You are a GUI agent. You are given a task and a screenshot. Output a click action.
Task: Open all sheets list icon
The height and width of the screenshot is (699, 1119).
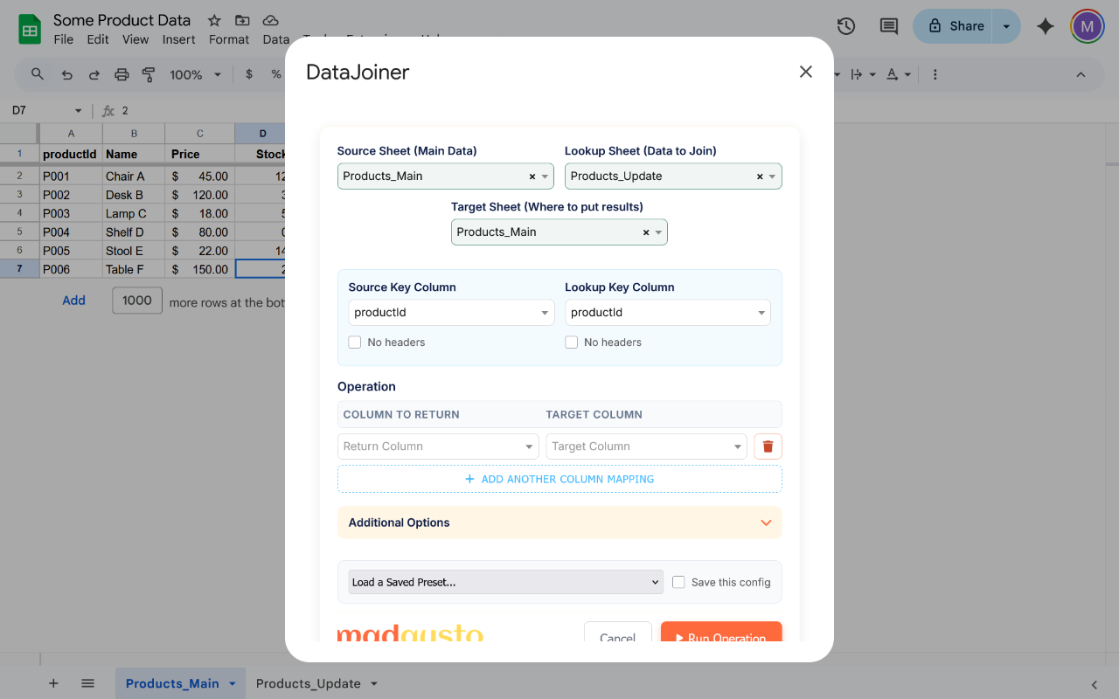pyautogui.click(x=87, y=683)
